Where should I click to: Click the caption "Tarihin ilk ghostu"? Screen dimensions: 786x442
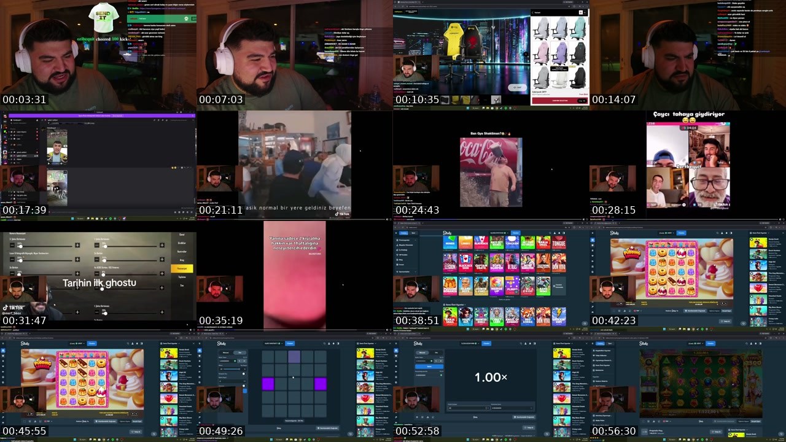tap(99, 283)
